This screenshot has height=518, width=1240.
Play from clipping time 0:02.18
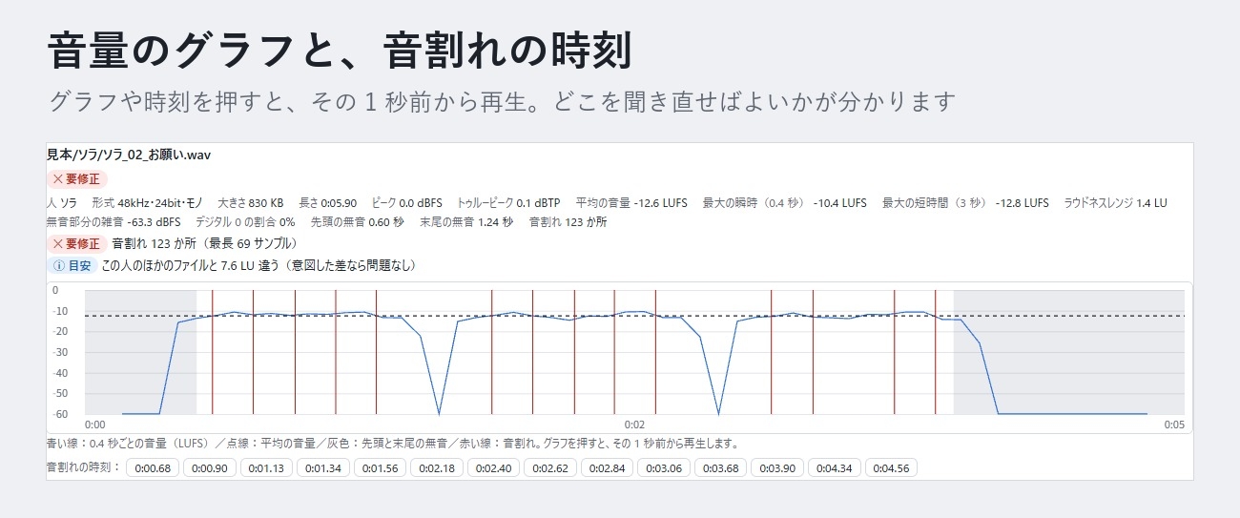(437, 467)
